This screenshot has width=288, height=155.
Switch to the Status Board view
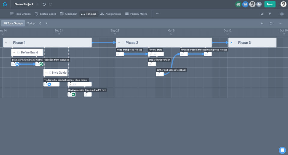click(x=45, y=14)
